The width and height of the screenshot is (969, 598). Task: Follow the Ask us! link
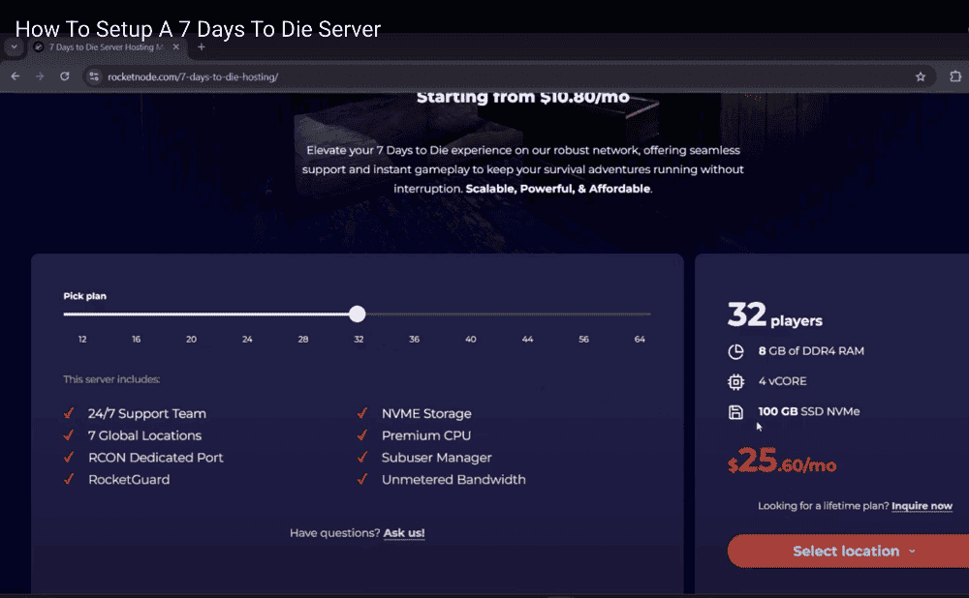click(x=404, y=533)
